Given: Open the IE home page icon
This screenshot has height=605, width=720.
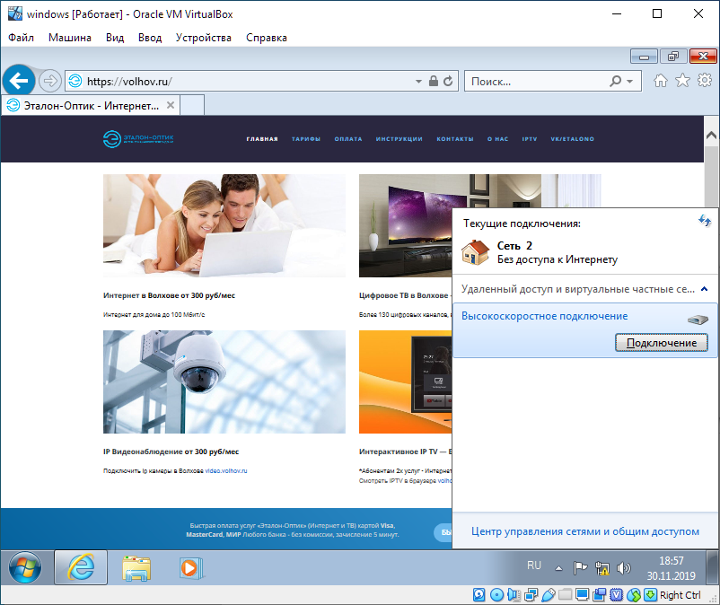Looking at the screenshot, I should (661, 81).
